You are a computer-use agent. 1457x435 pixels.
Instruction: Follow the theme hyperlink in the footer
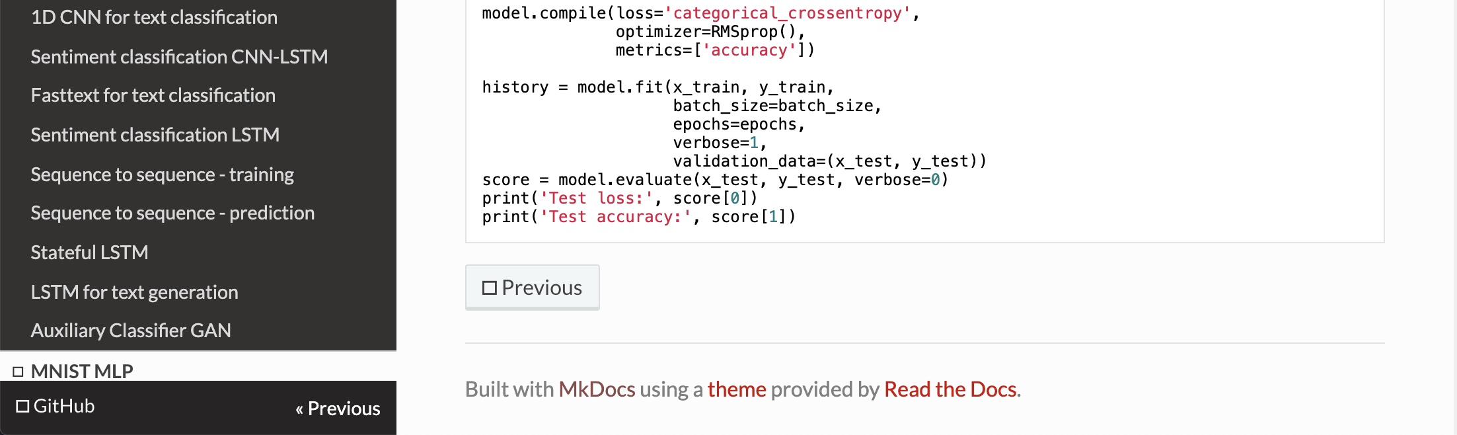(x=736, y=389)
